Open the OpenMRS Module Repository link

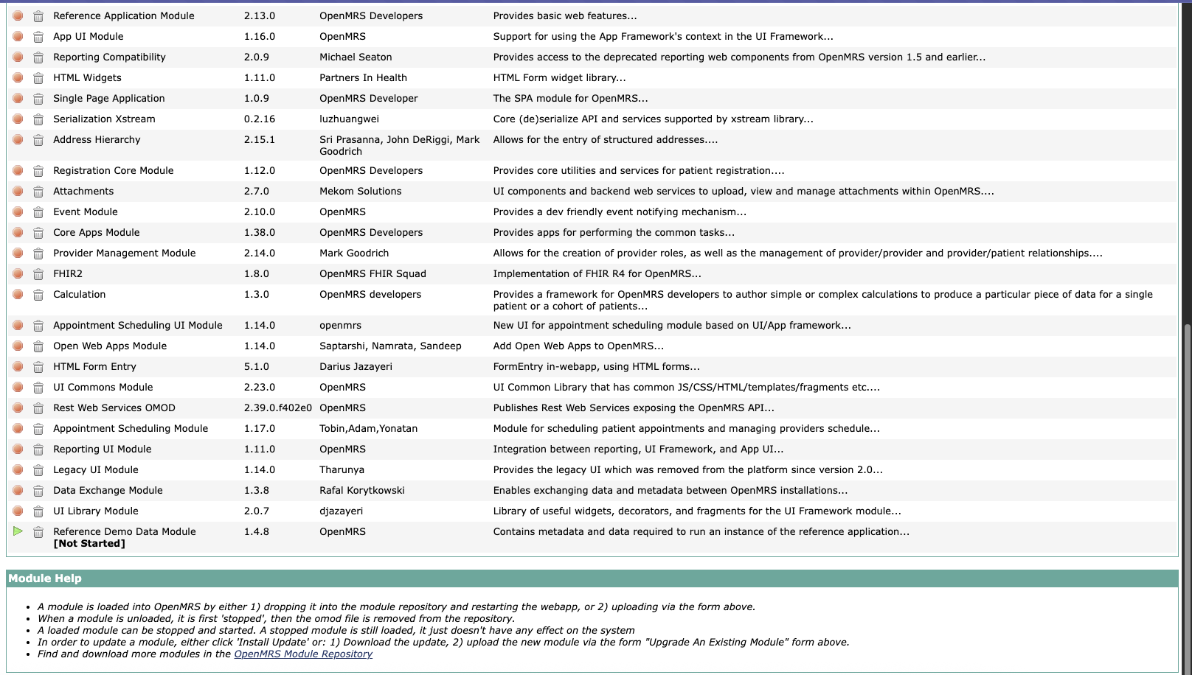coord(302,654)
